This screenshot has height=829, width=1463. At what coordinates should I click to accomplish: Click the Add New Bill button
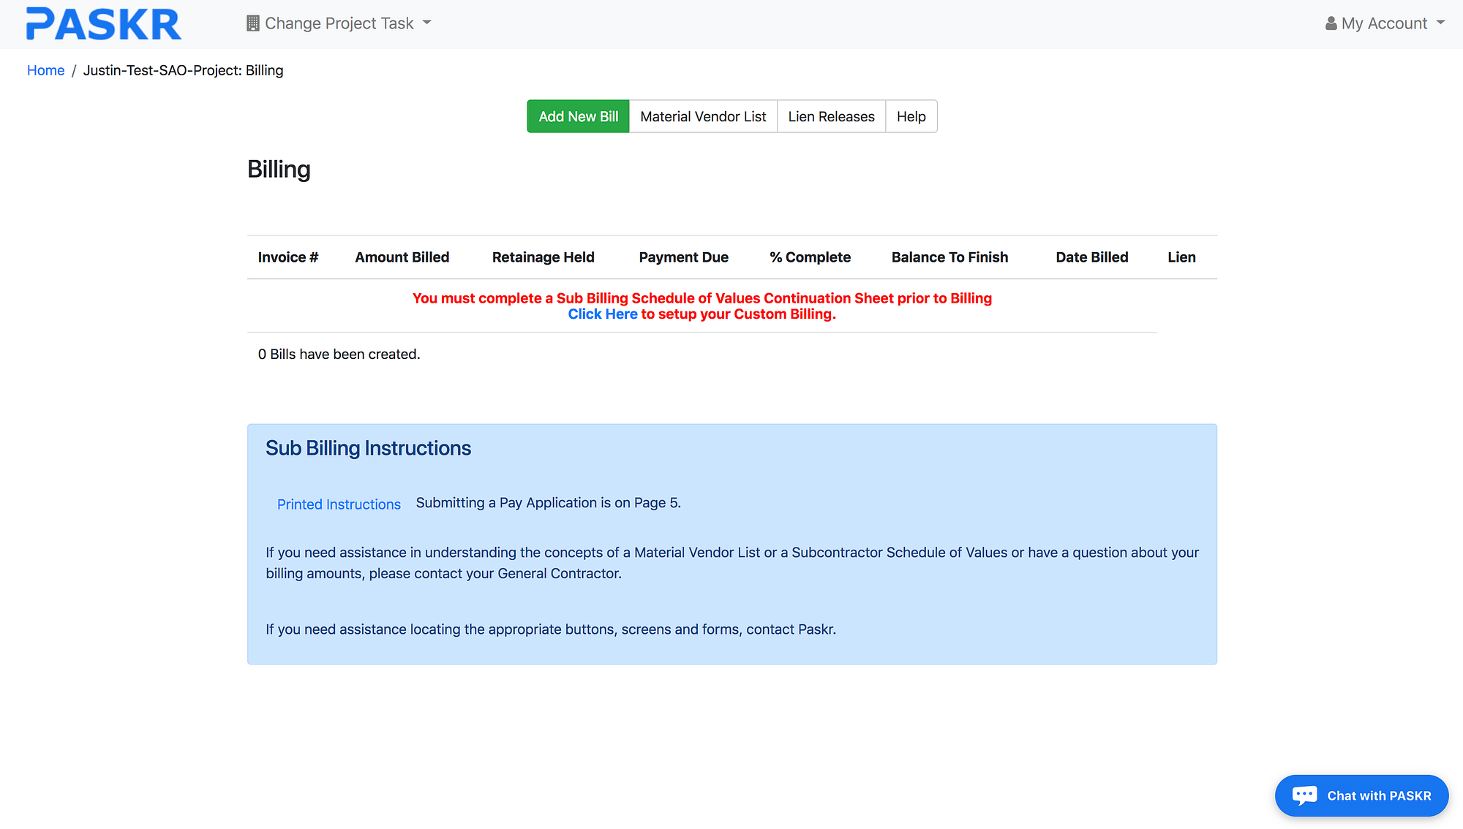(x=578, y=116)
